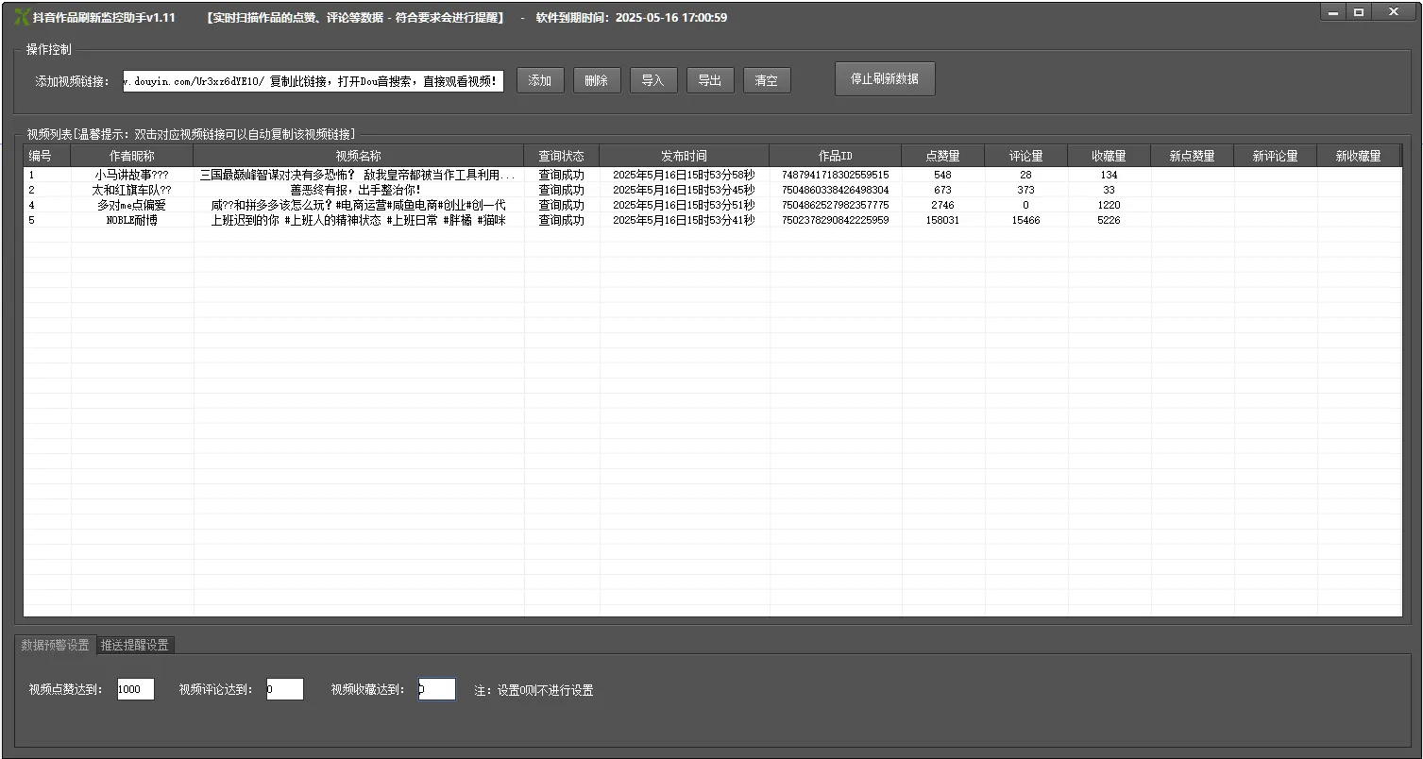
Task: Select author 小马讲故事 in the list
Action: (132, 175)
